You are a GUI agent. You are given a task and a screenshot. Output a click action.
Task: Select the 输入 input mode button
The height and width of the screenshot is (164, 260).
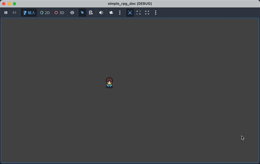[29, 13]
